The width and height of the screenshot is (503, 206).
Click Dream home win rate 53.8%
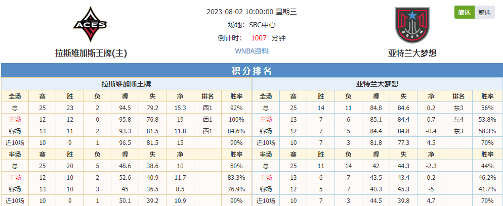point(487,120)
